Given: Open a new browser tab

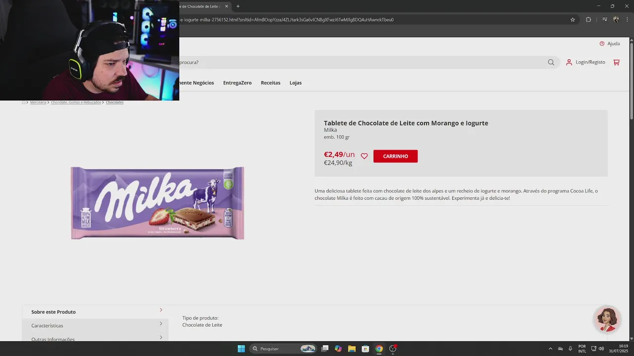Looking at the screenshot, I should coord(238,6).
